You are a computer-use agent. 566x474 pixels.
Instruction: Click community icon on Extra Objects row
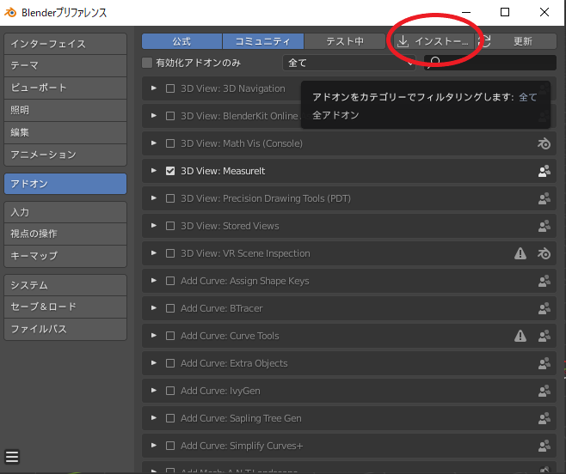544,363
